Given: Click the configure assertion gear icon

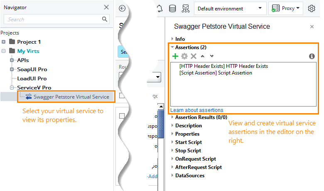Looking at the screenshot, I should tap(184, 56).
